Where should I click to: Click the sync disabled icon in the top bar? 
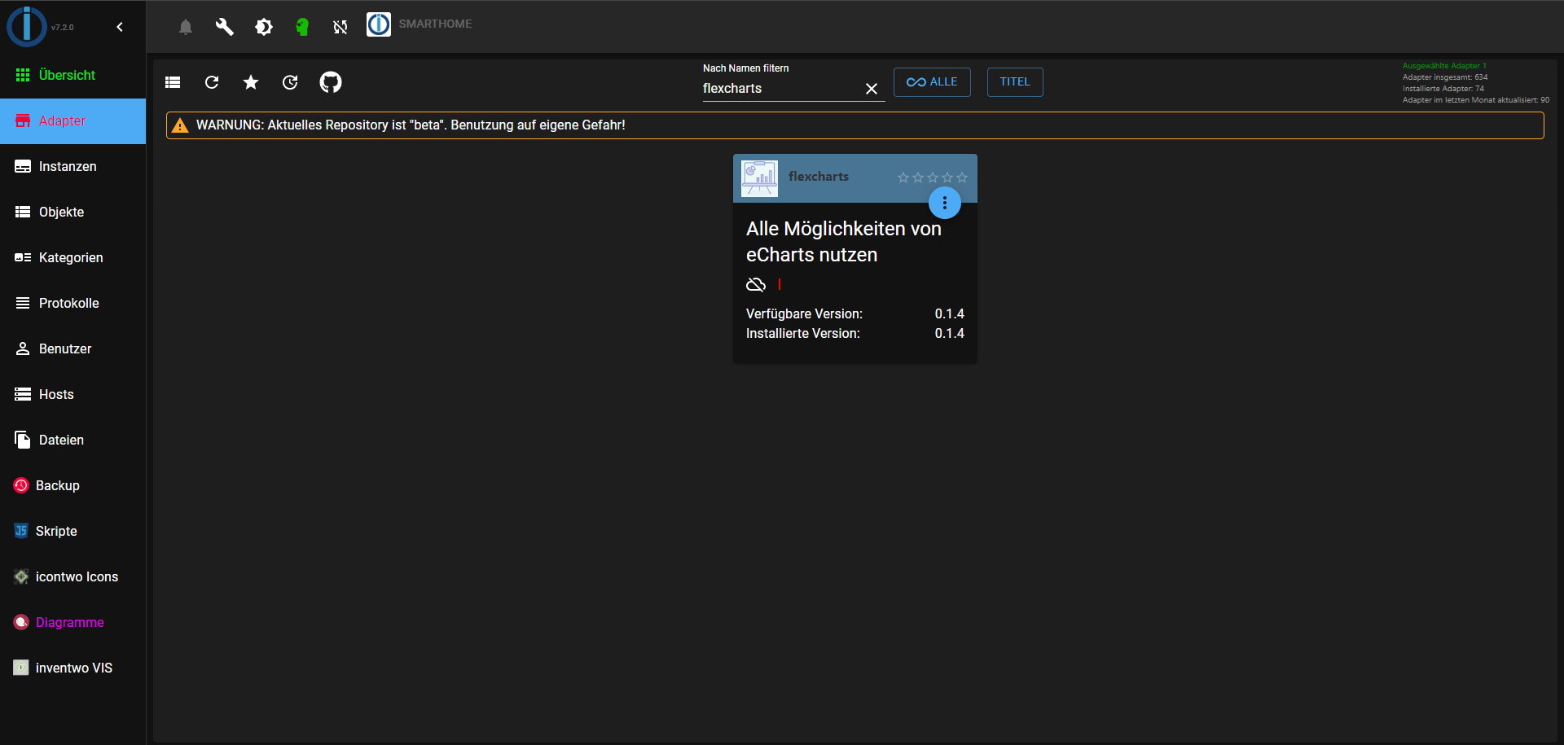[x=340, y=27]
